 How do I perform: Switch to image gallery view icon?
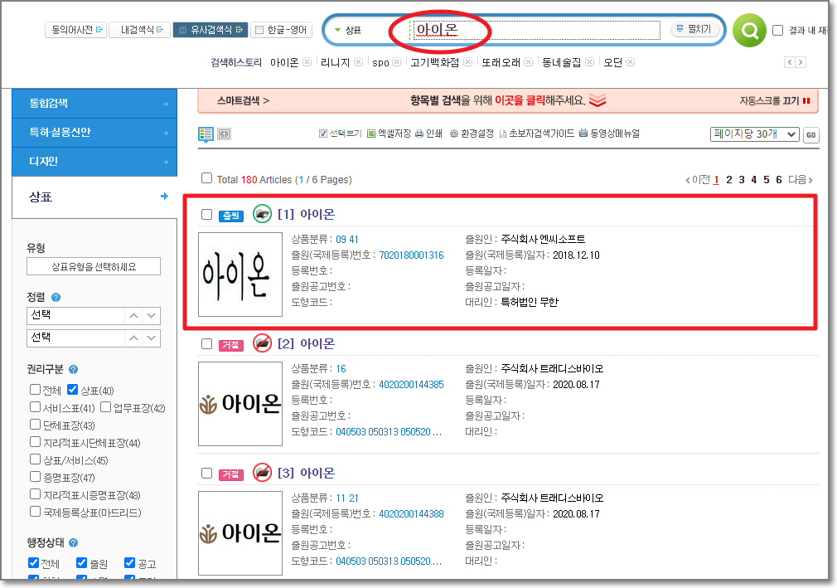225,134
